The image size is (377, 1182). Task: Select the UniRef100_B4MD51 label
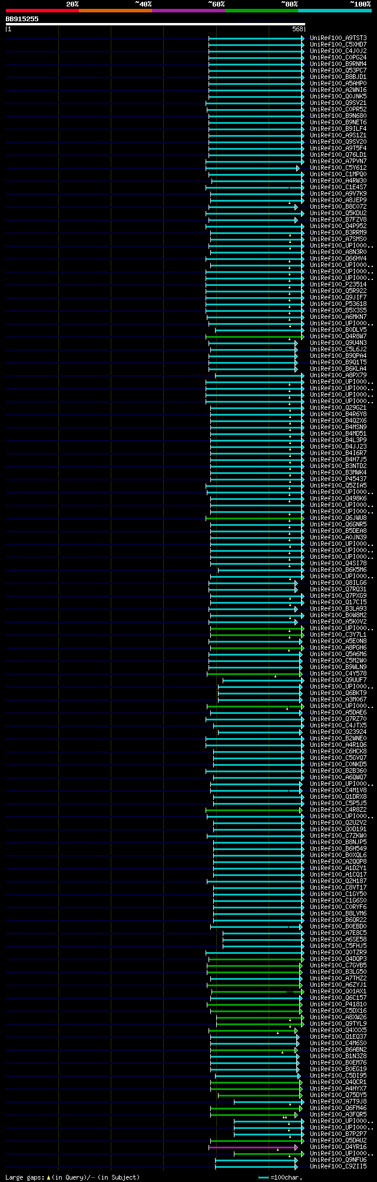click(338, 433)
